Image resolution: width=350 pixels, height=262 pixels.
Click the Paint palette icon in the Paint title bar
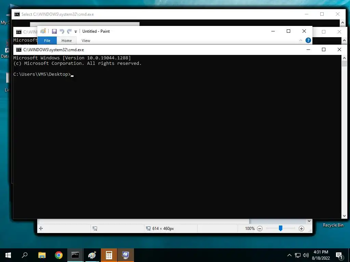pos(43,31)
